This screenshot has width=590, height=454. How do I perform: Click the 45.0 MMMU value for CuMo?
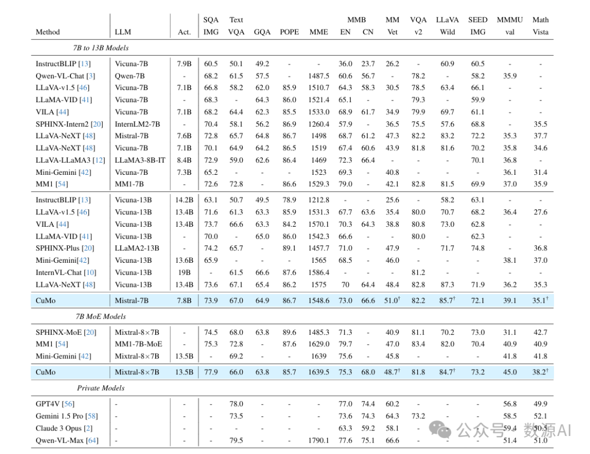point(510,372)
